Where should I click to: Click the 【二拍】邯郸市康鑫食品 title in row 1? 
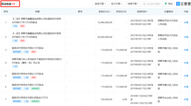[x=36, y=21]
